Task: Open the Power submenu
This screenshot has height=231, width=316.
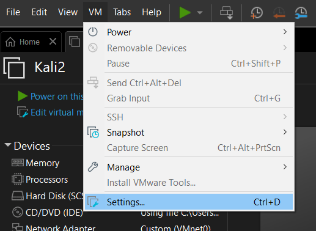Action: click(189, 32)
